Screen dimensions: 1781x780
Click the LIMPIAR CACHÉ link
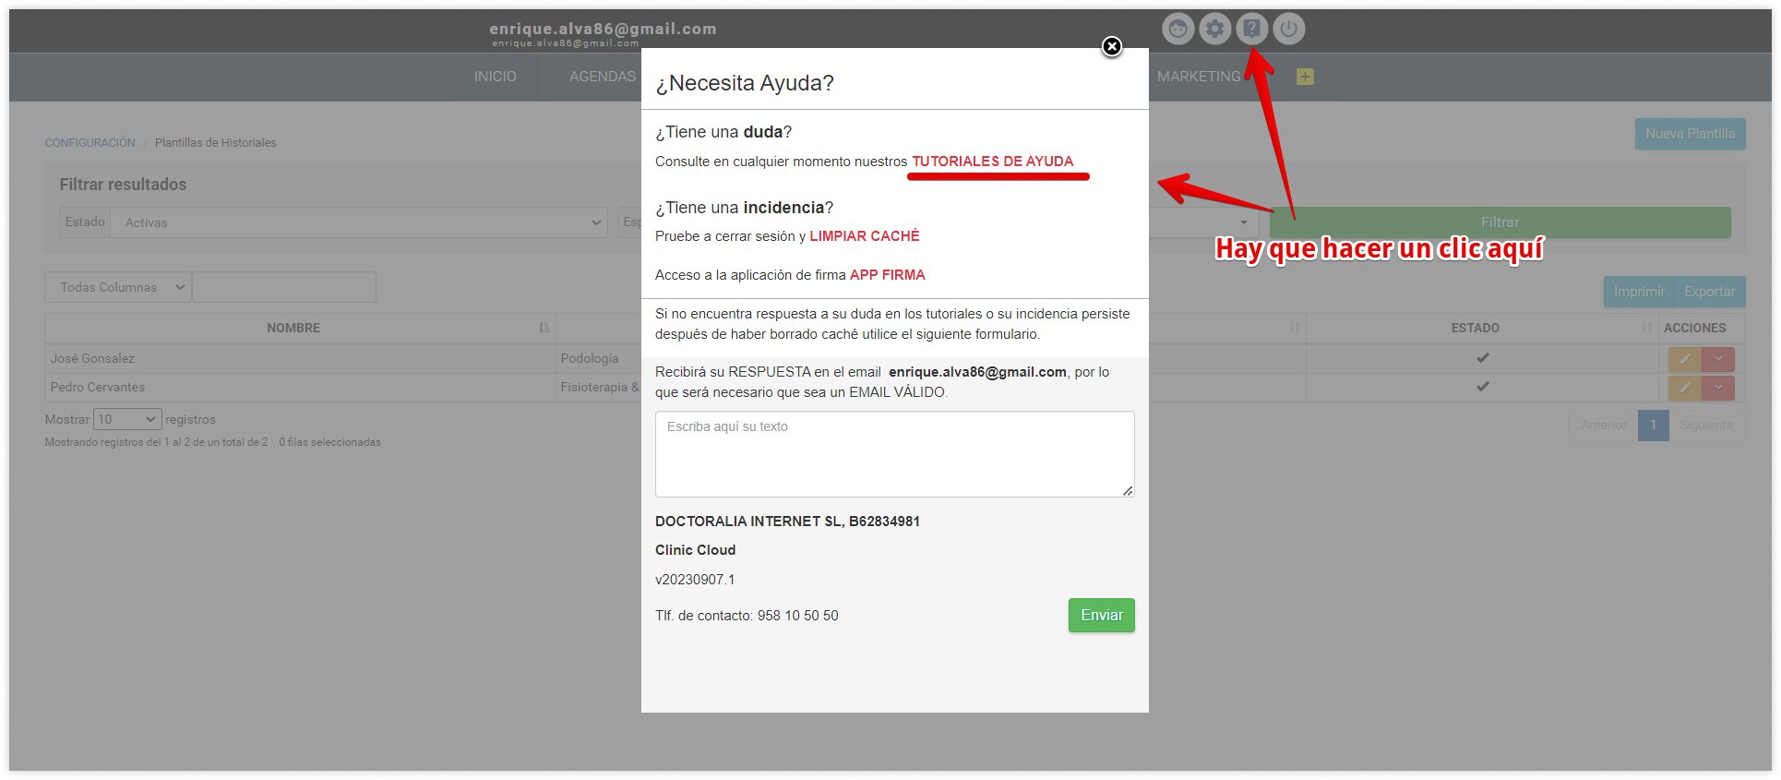pos(864,236)
